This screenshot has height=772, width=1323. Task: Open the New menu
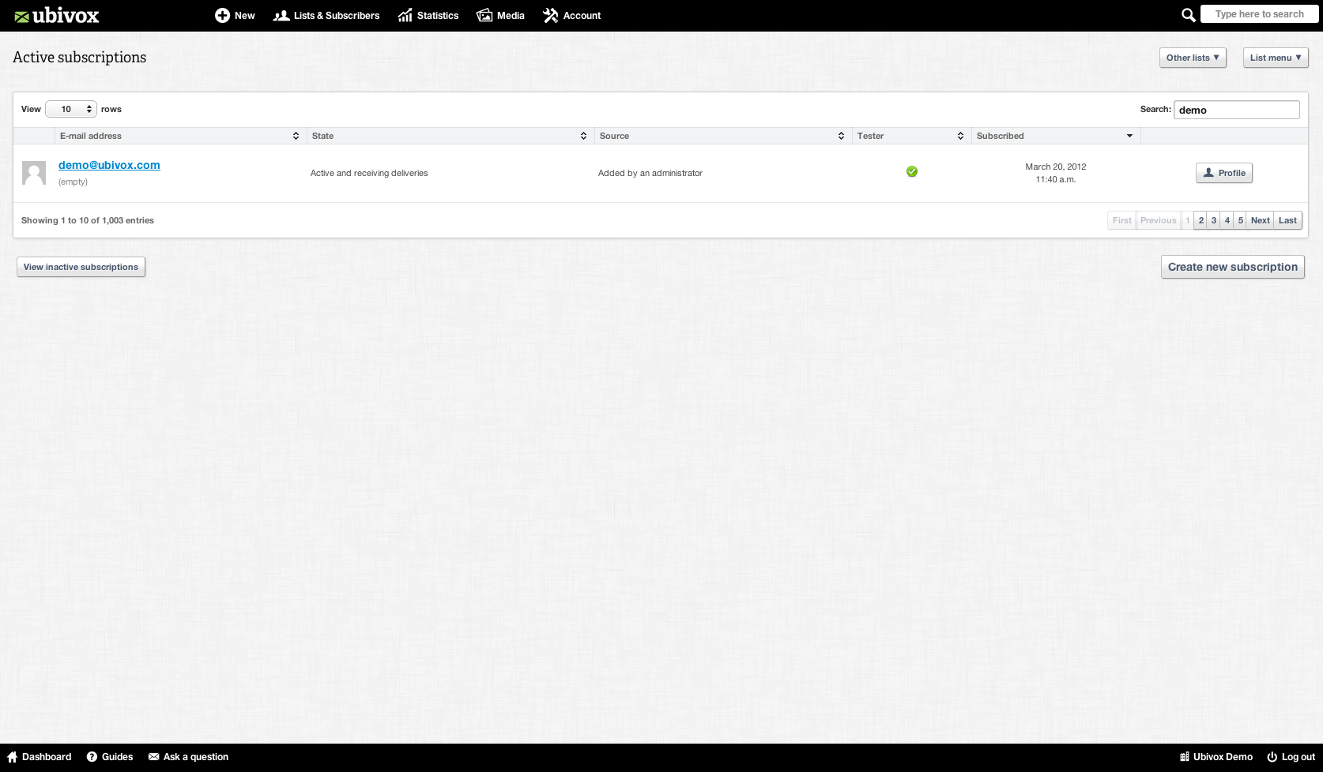[x=235, y=15]
